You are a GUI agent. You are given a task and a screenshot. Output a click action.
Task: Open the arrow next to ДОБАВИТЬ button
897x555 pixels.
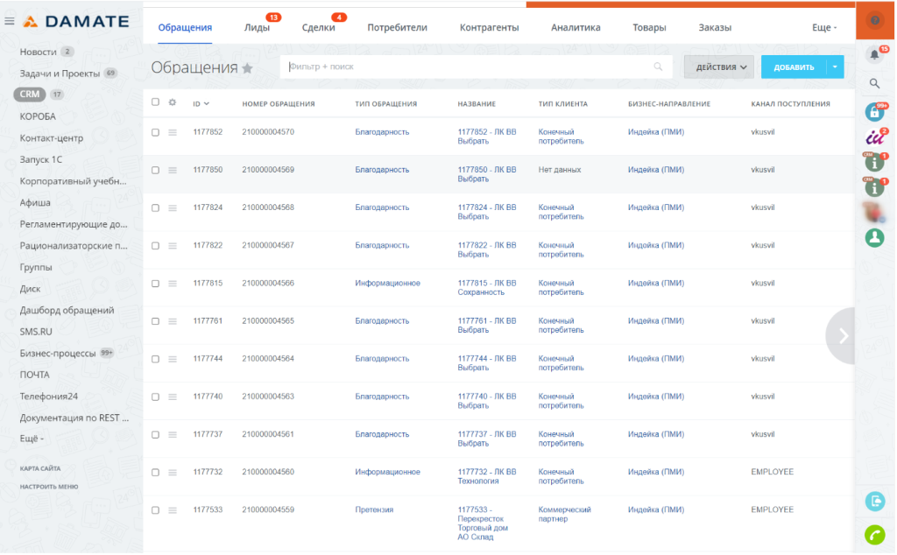[x=835, y=67]
